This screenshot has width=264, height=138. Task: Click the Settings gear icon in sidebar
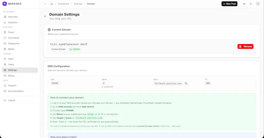tap(5, 70)
